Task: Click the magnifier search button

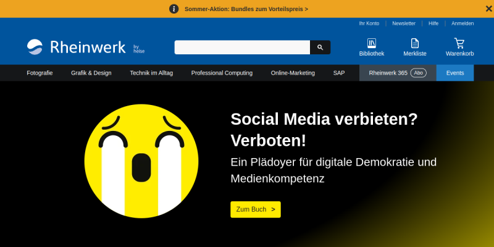Action: [320, 48]
